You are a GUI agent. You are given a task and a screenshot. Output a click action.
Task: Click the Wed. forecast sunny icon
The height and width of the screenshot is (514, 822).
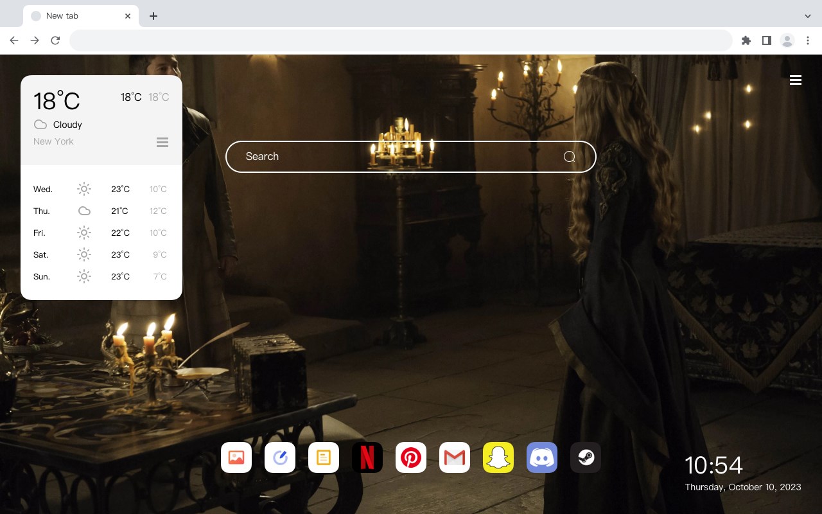[x=84, y=189]
